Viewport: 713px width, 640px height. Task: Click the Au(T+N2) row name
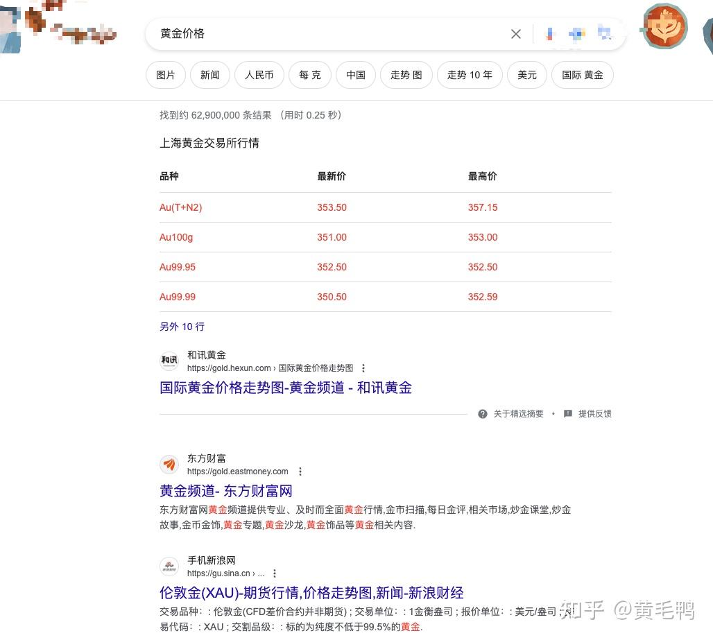coord(180,208)
